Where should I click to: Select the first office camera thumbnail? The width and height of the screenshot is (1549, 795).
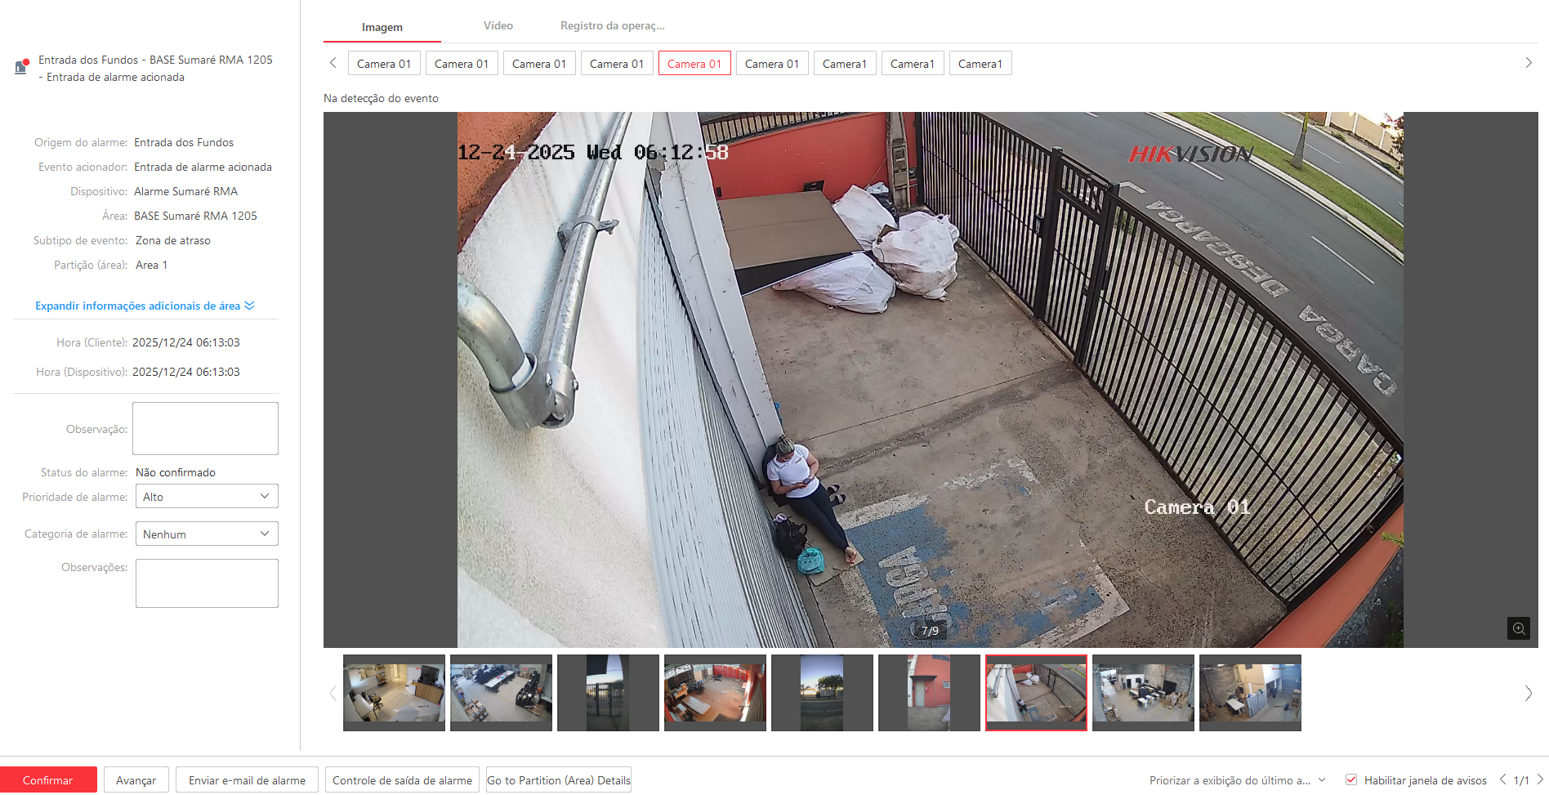(394, 692)
